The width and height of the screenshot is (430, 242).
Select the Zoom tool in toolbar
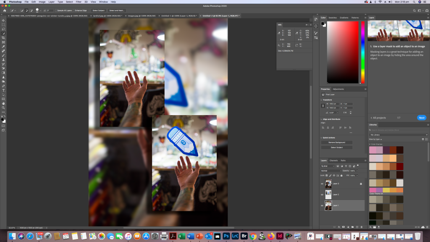click(3, 108)
